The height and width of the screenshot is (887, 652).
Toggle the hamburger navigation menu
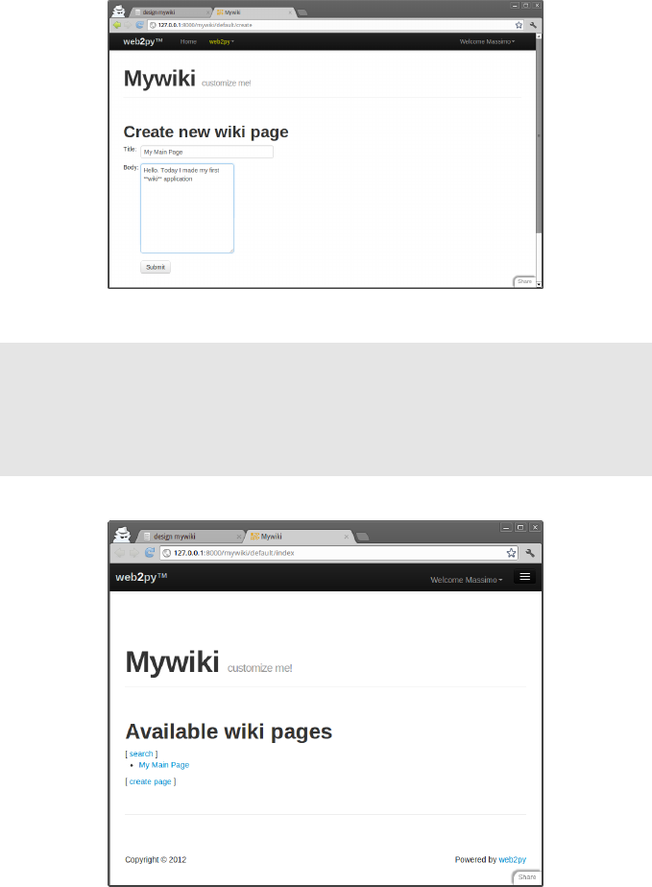(524, 576)
